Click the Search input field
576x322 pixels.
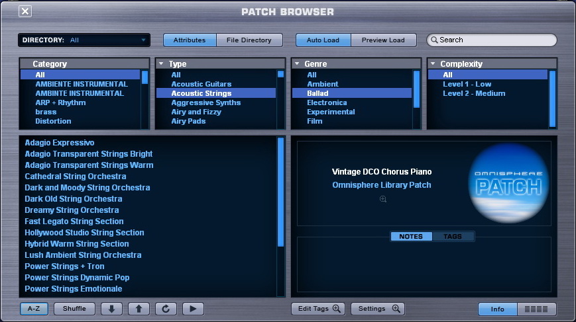pyautogui.click(x=492, y=40)
